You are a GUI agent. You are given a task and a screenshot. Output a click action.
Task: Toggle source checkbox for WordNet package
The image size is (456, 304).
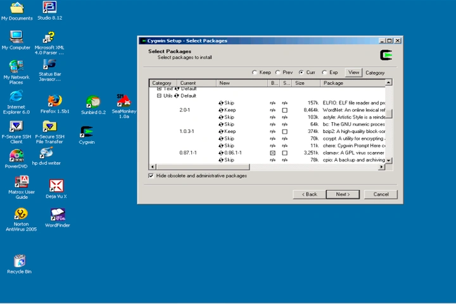click(x=285, y=110)
